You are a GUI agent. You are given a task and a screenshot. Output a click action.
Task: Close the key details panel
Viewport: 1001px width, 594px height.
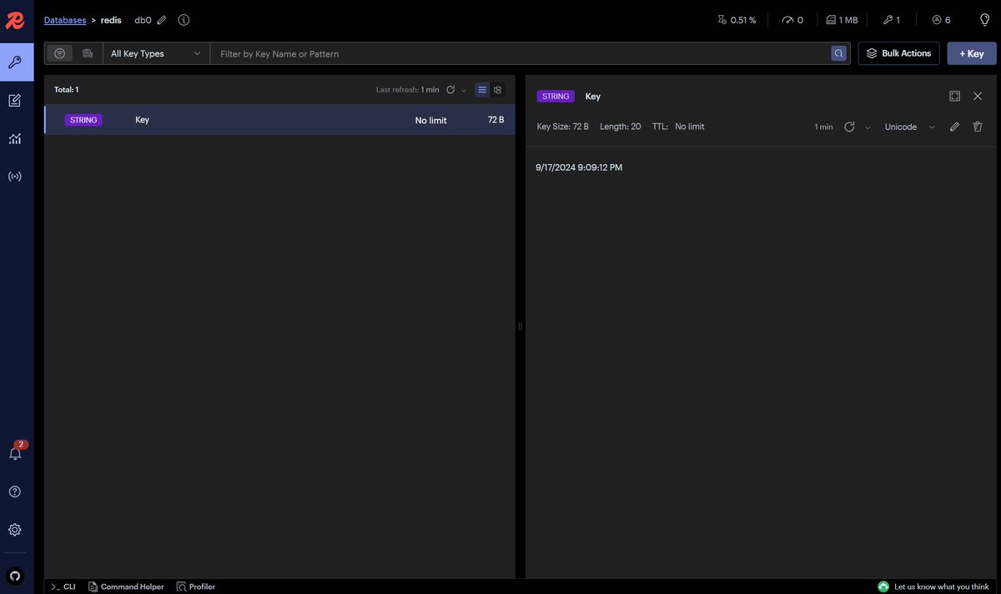pyautogui.click(x=978, y=96)
